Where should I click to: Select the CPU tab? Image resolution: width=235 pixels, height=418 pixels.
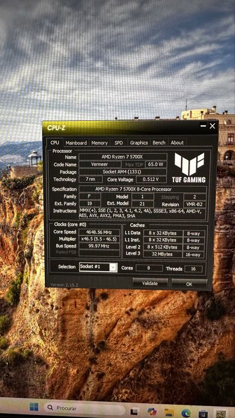[54, 143]
